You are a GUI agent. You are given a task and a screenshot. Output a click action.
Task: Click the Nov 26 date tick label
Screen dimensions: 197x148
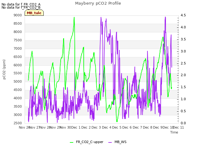click(x=24, y=127)
